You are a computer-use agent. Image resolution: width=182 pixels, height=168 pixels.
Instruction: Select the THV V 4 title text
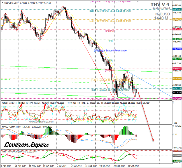pos(159,4)
